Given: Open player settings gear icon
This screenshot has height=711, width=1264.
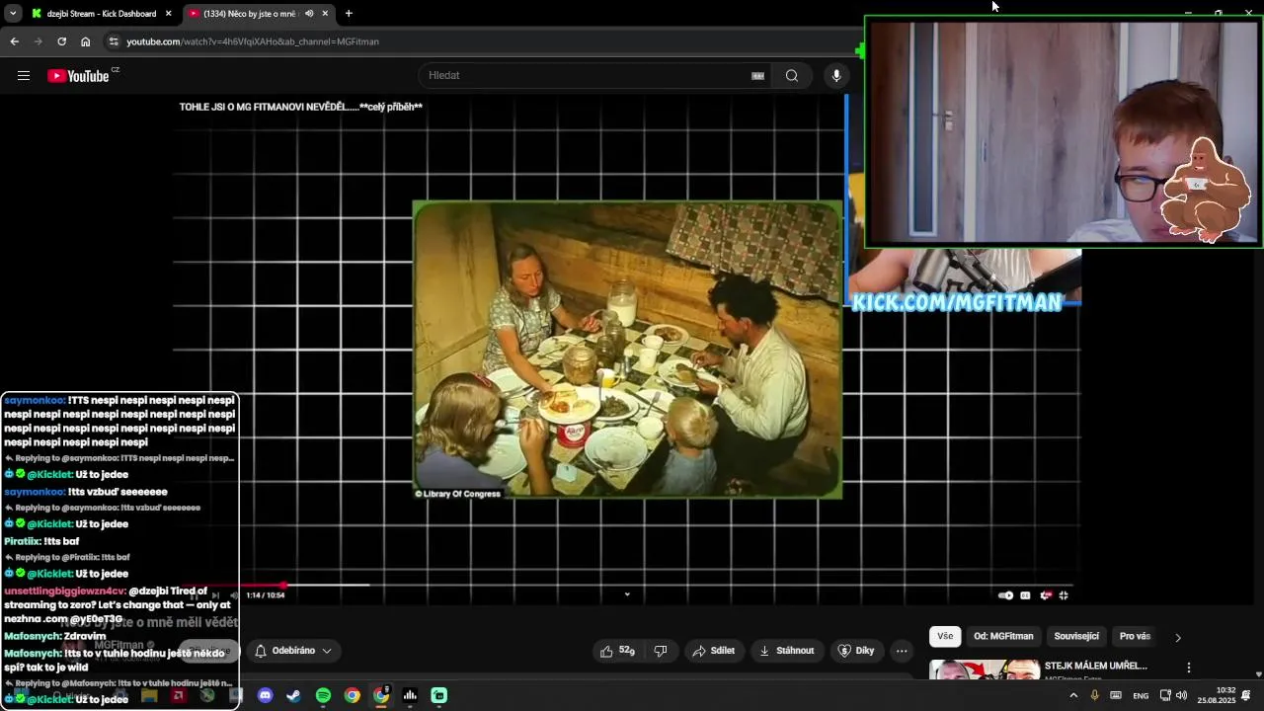Looking at the screenshot, I should [x=1045, y=595].
